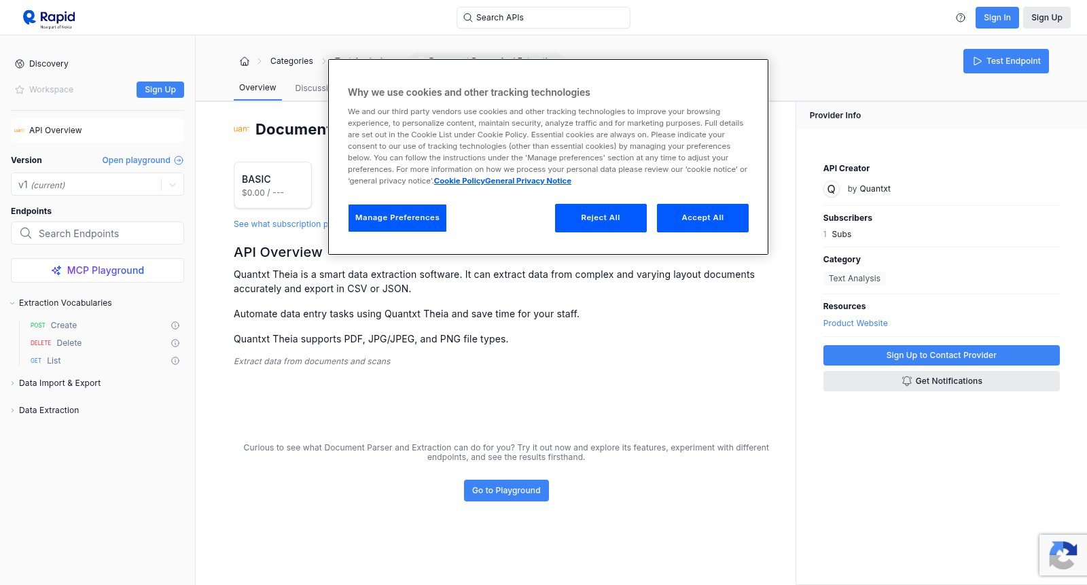Click the Search Endpoints input field
The image size is (1087, 585).
point(97,233)
